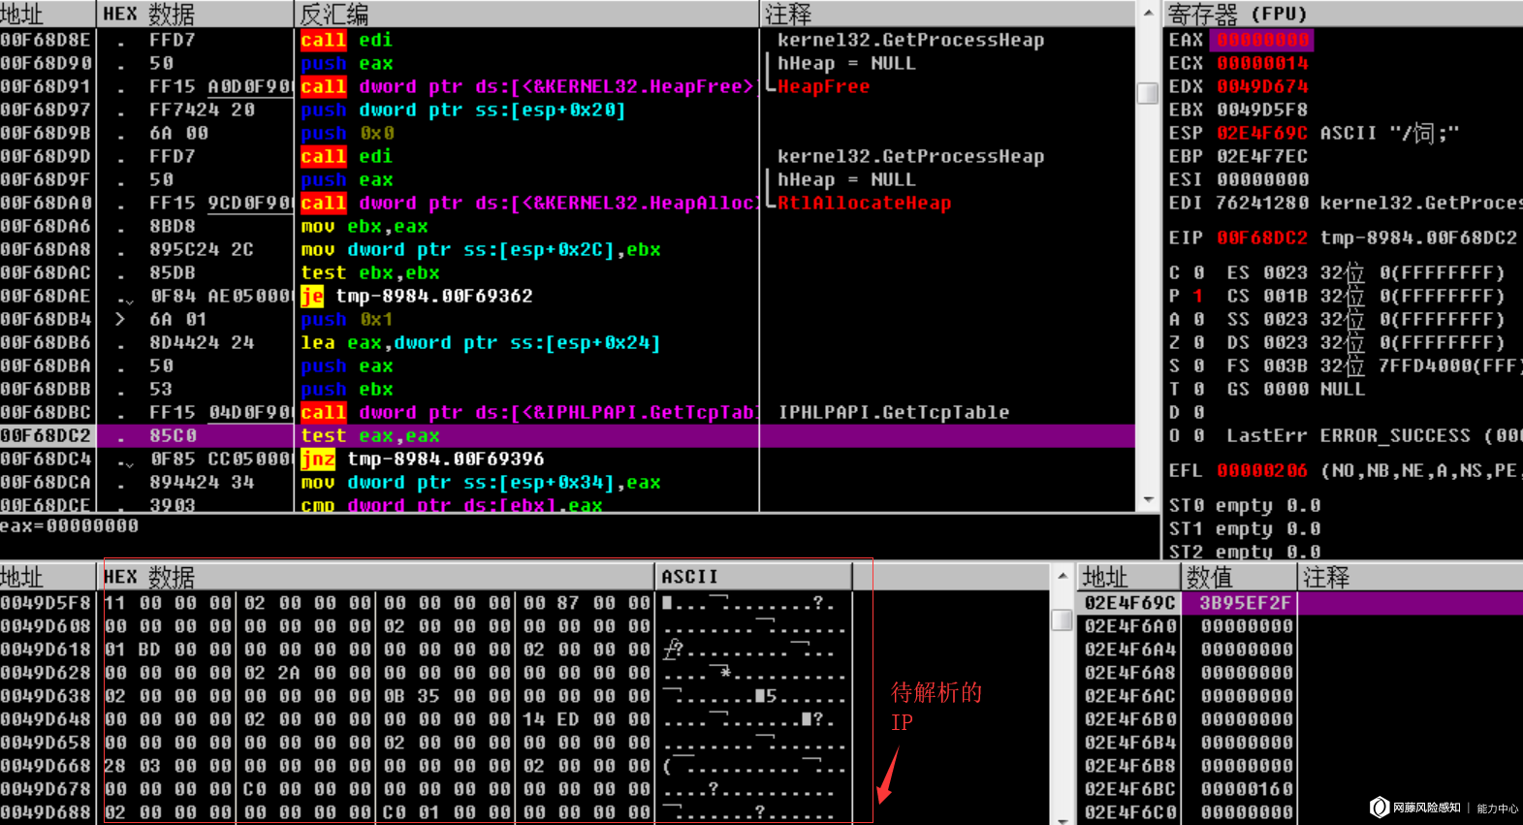
Task: Select push 0x1 line at 00F68DB4
Action: pyautogui.click(x=567, y=319)
